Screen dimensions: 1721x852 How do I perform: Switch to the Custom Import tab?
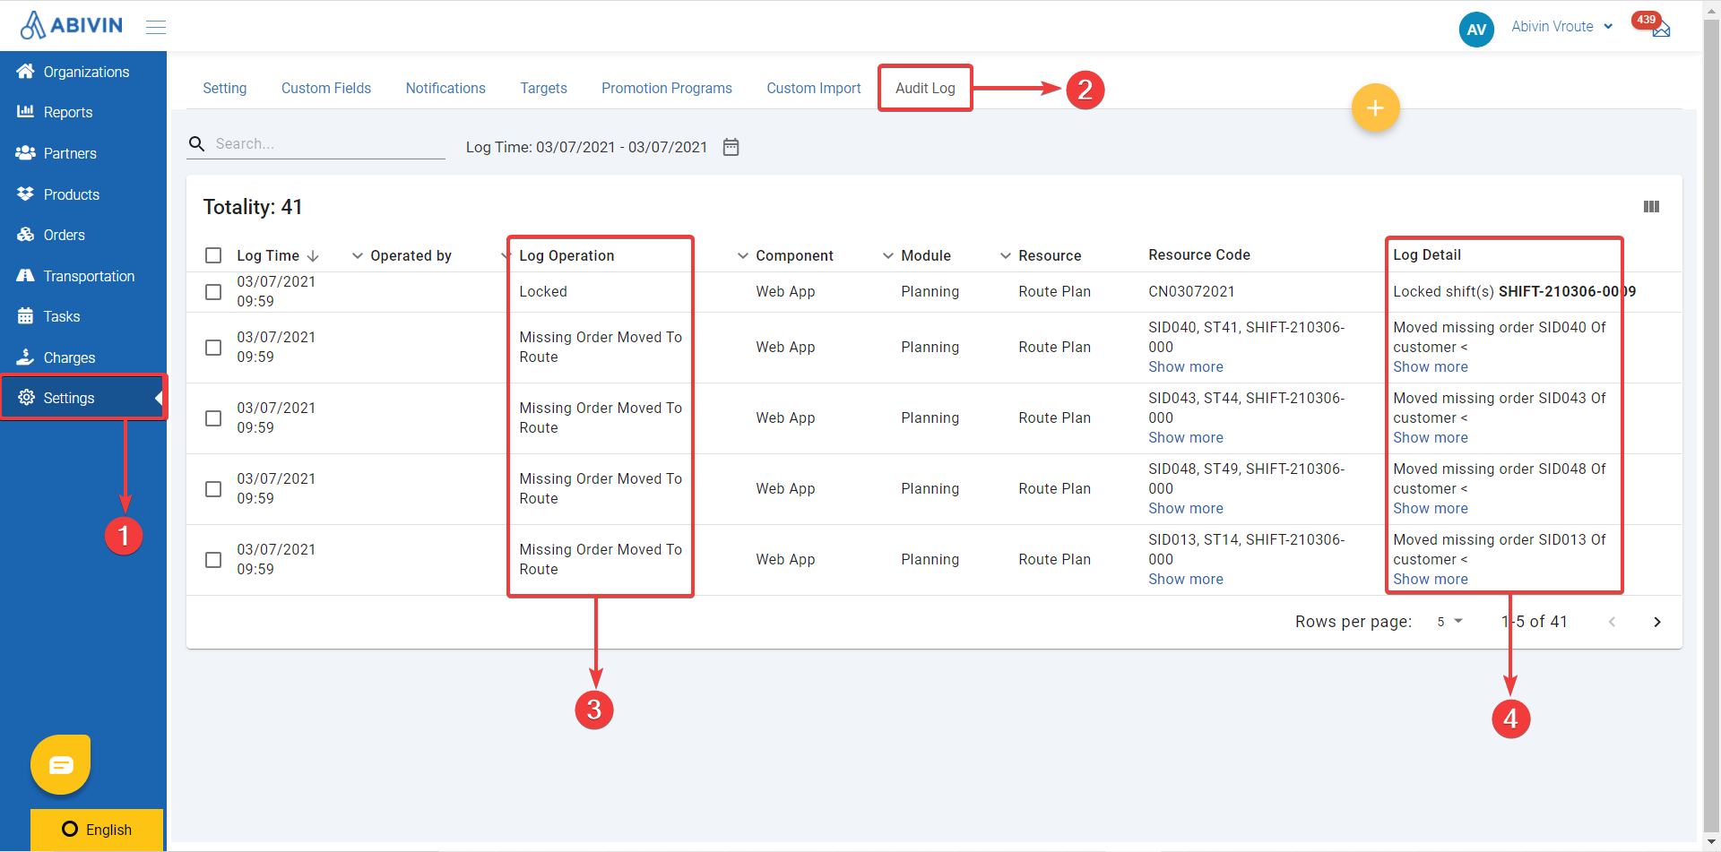[x=814, y=88]
